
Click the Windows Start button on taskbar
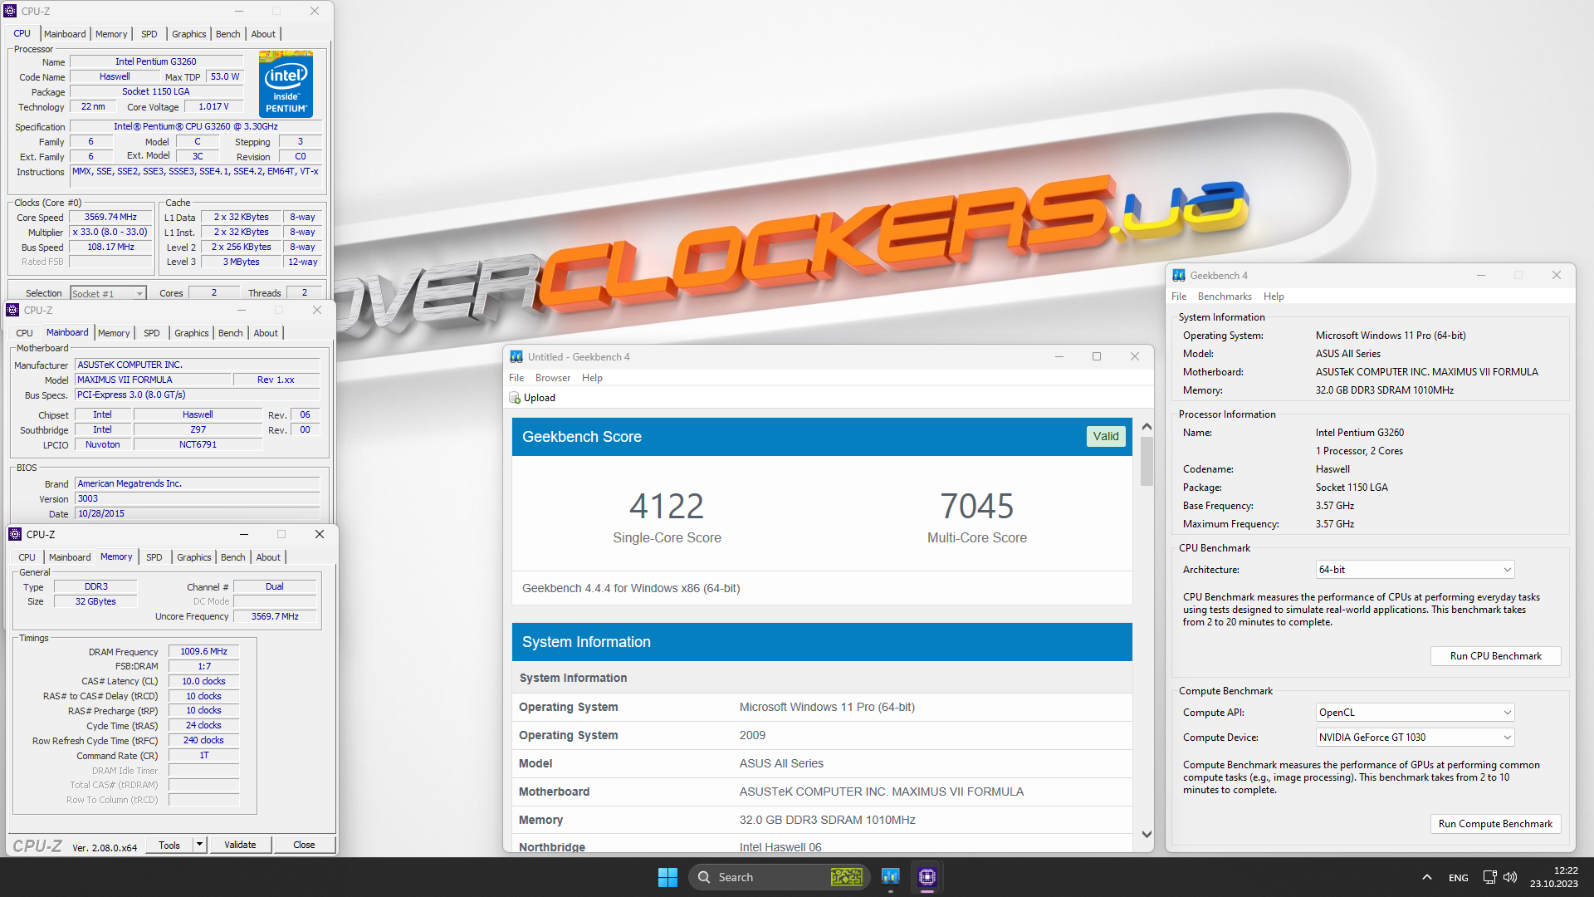click(667, 877)
